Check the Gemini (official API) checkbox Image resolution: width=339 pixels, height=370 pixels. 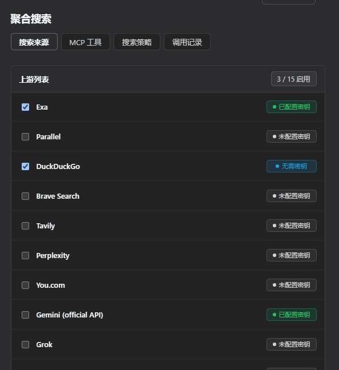pyautogui.click(x=25, y=315)
